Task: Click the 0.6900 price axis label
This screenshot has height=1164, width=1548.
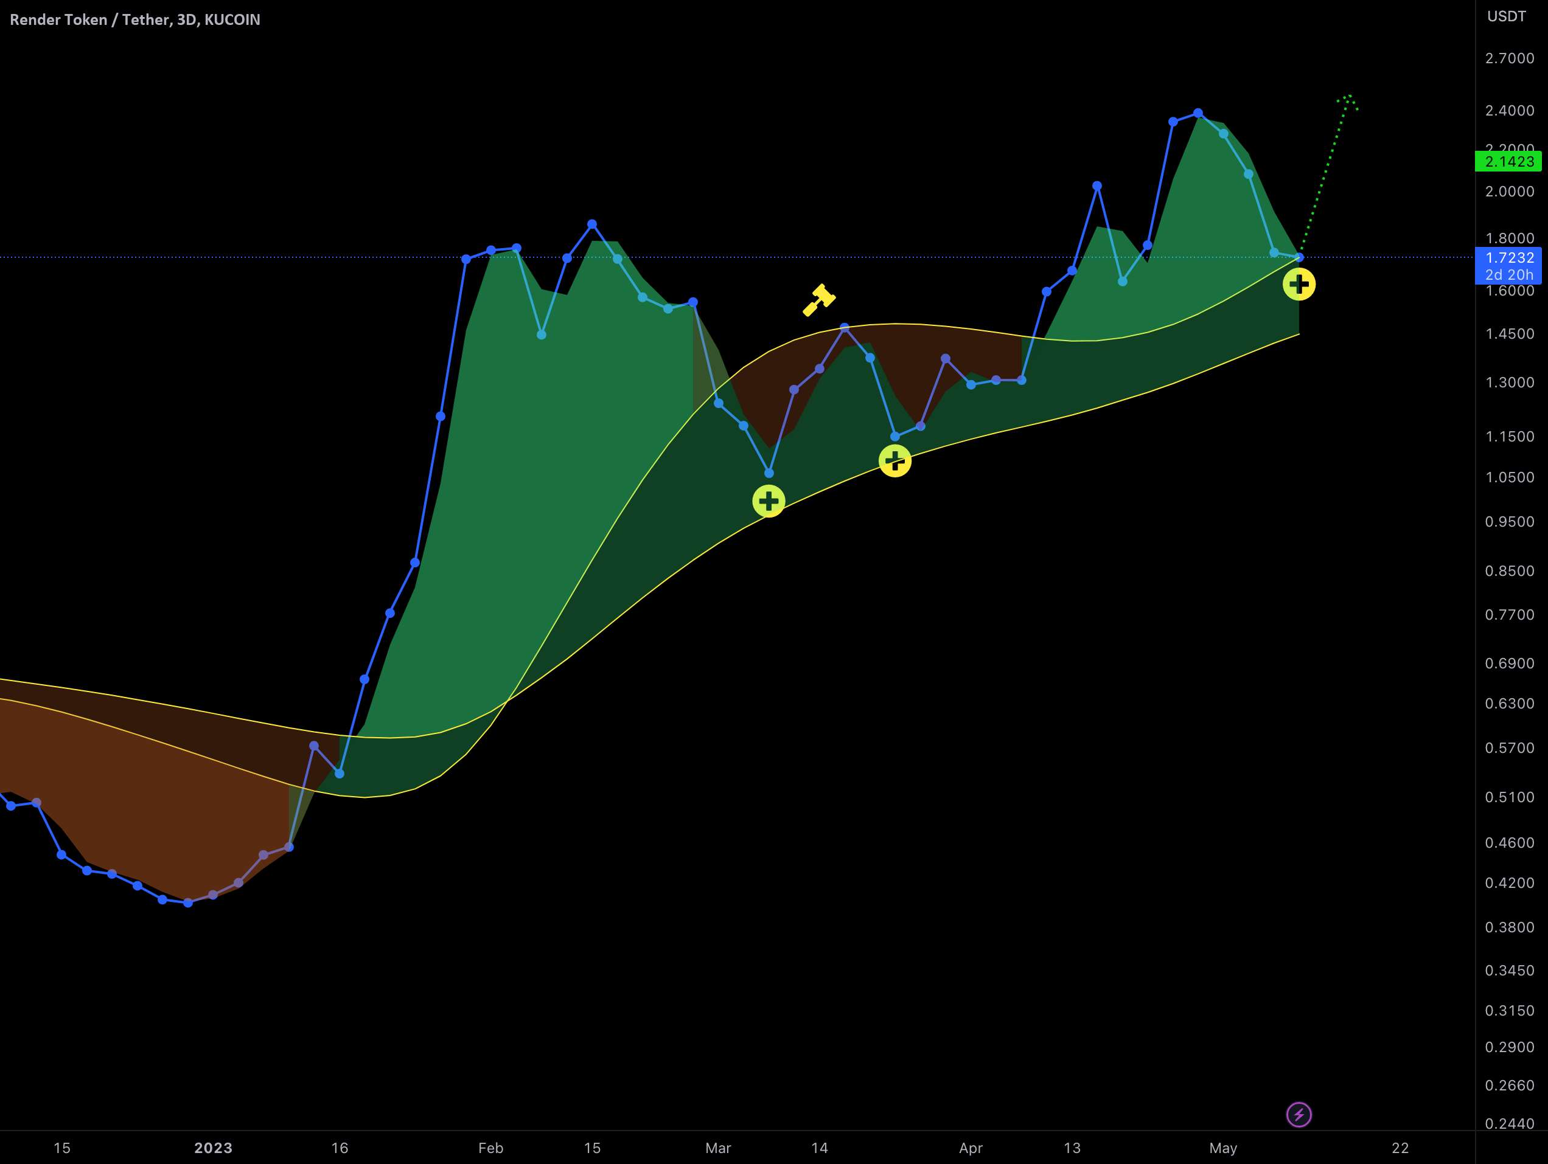Action: tap(1510, 663)
